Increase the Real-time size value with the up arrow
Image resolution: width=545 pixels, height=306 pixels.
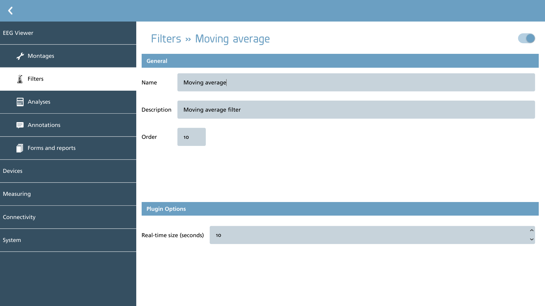[532, 230]
